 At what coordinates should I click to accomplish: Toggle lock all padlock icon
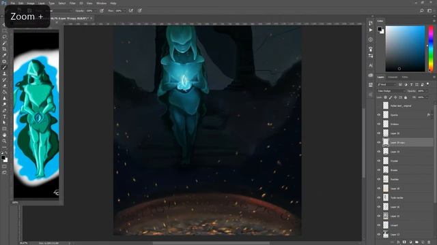point(406,97)
